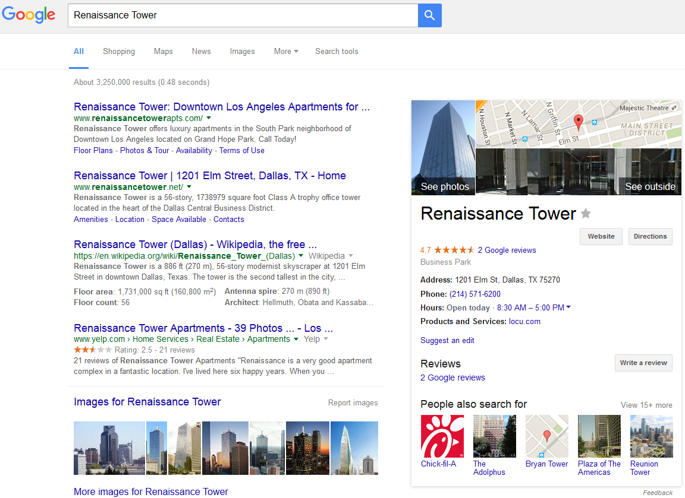Click the Google logo
The image size is (685, 498).
[x=29, y=15]
